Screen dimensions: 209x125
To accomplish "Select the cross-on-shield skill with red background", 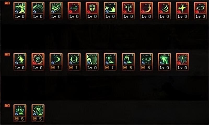I will coord(92,11).
